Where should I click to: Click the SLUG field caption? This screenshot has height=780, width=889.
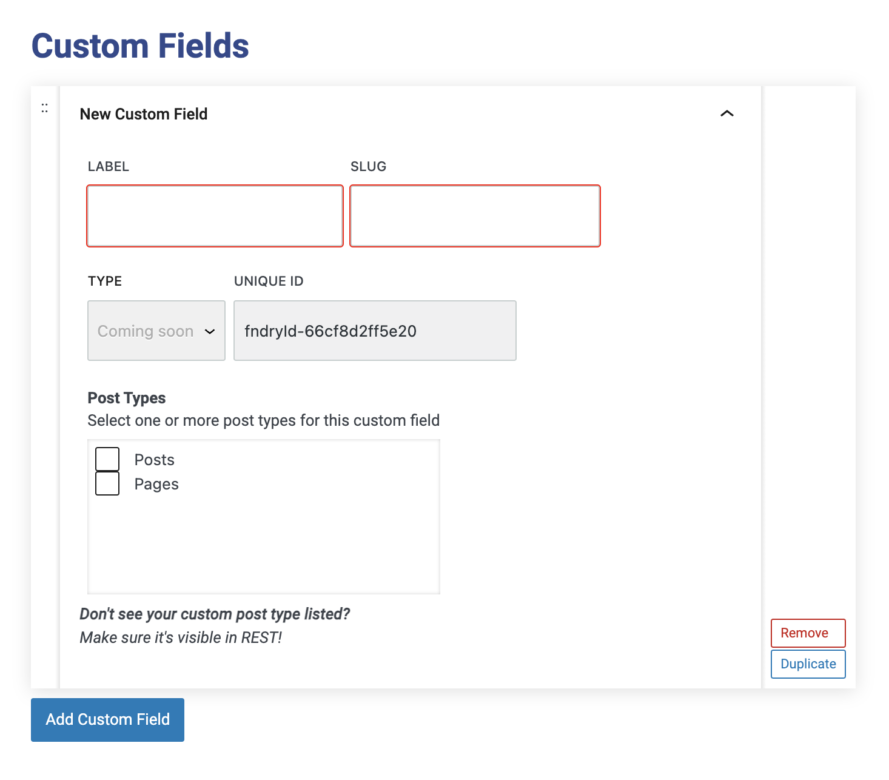pos(368,167)
